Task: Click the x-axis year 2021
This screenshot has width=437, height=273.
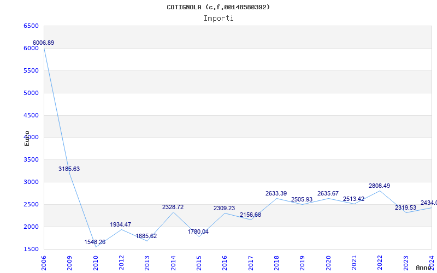Action: coord(354,263)
